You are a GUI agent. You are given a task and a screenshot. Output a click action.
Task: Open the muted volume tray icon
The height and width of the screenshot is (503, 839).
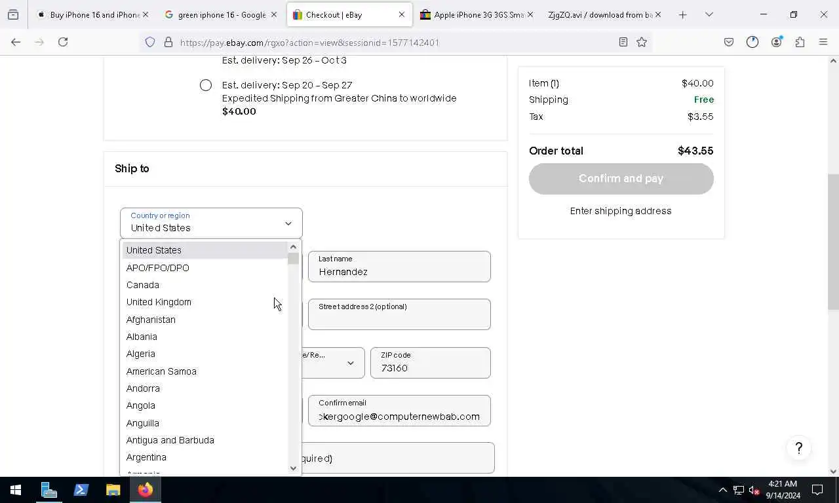click(754, 490)
